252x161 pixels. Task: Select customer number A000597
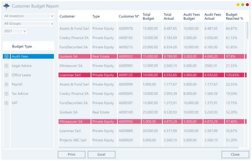(126, 103)
